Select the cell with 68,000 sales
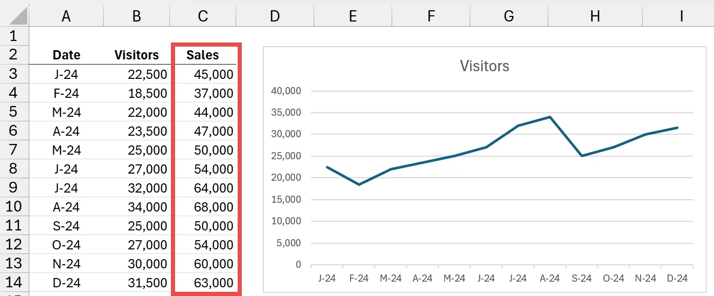714x296 pixels. pos(206,207)
